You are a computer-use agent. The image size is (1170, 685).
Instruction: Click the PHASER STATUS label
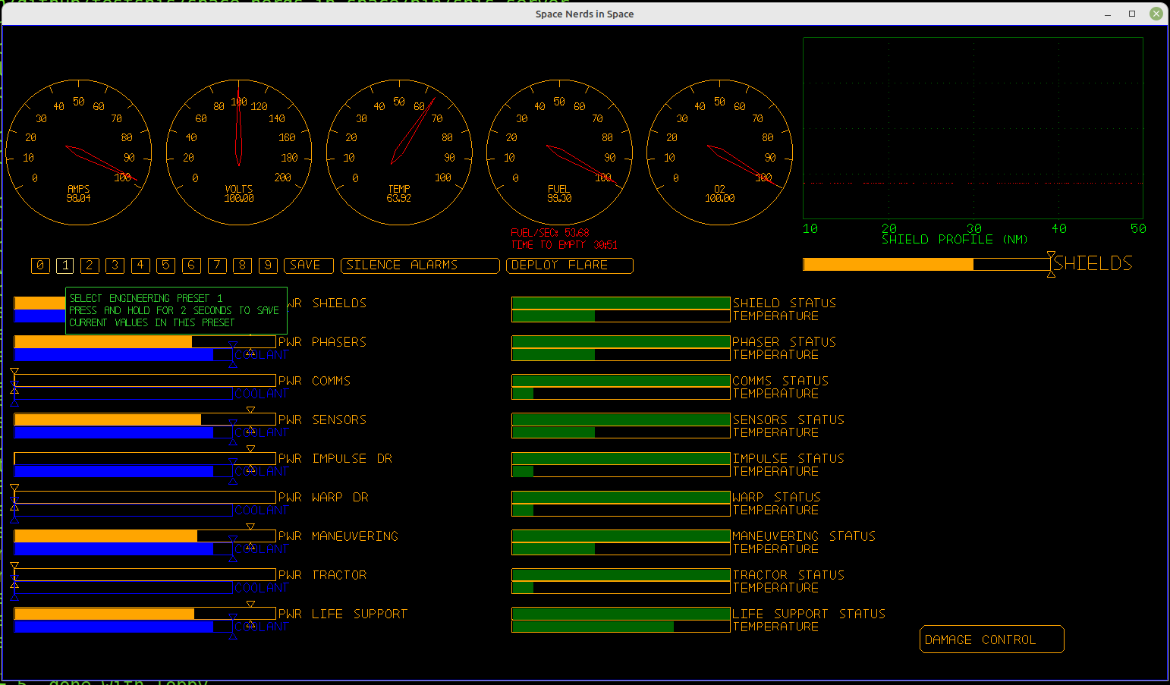pos(785,342)
